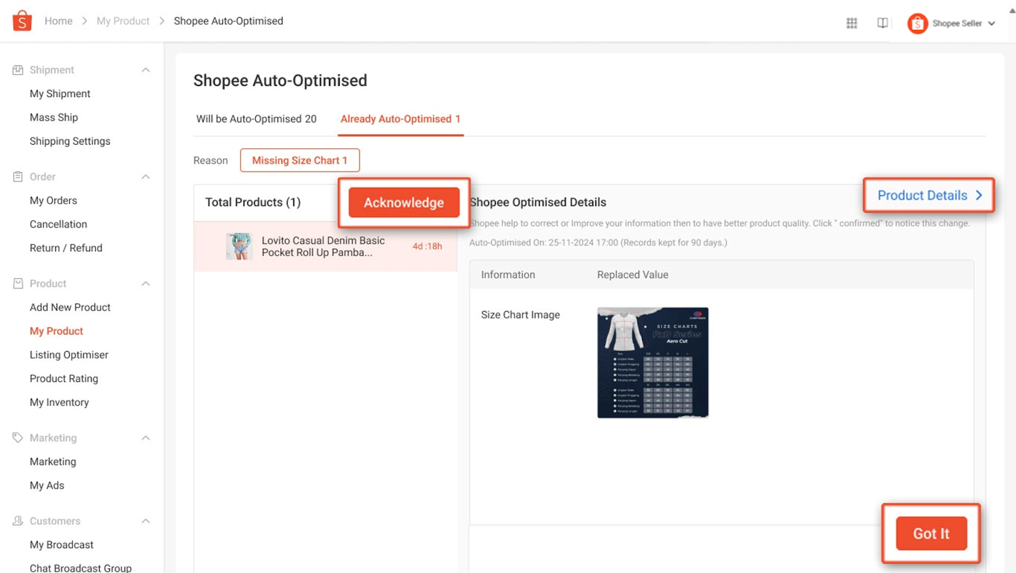The image size is (1016, 573).
Task: Open Mass Ship in sidebar
Action: [x=53, y=117]
